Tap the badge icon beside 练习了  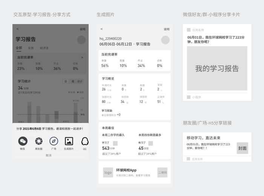150,143
